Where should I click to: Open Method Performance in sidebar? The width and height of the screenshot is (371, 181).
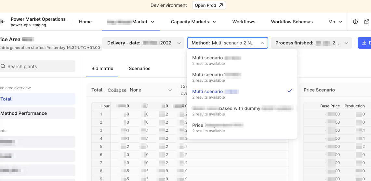tap(24, 113)
